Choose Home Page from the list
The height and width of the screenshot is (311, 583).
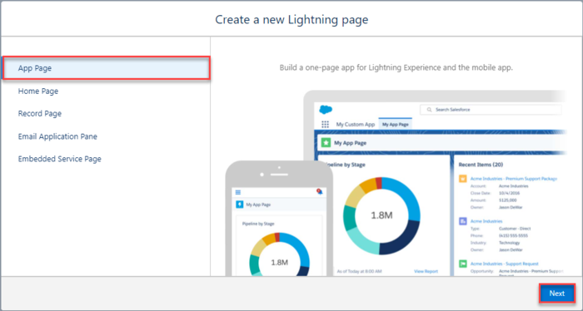pos(38,91)
